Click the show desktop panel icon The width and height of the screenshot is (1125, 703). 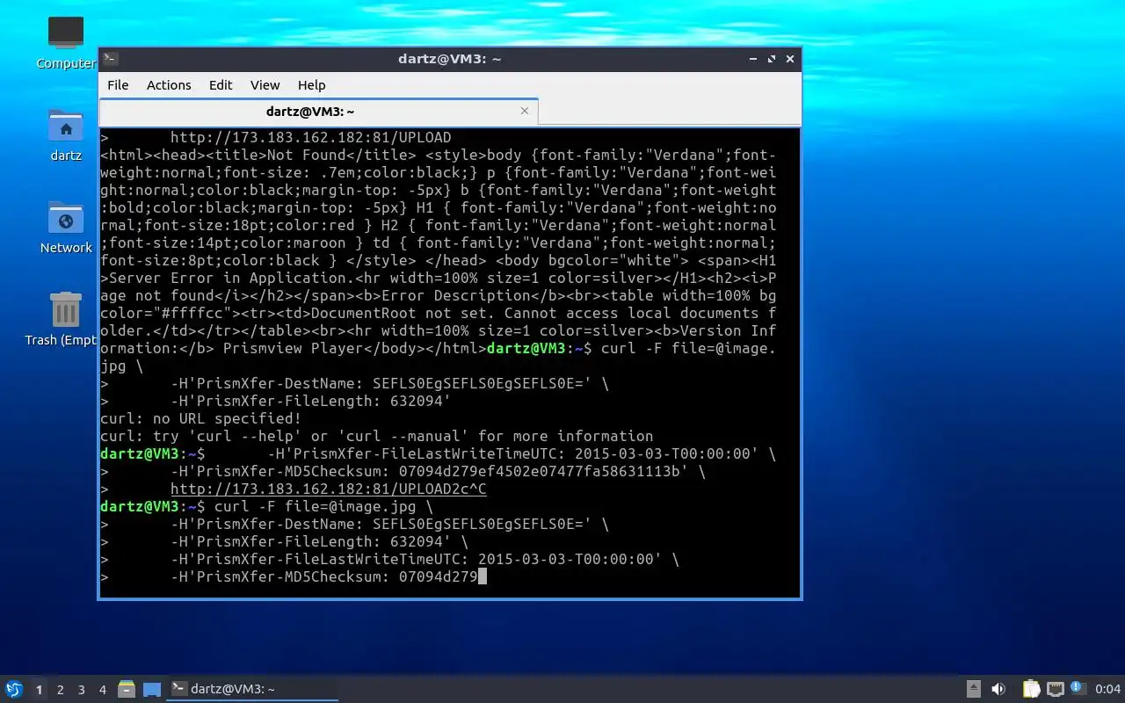tap(152, 689)
